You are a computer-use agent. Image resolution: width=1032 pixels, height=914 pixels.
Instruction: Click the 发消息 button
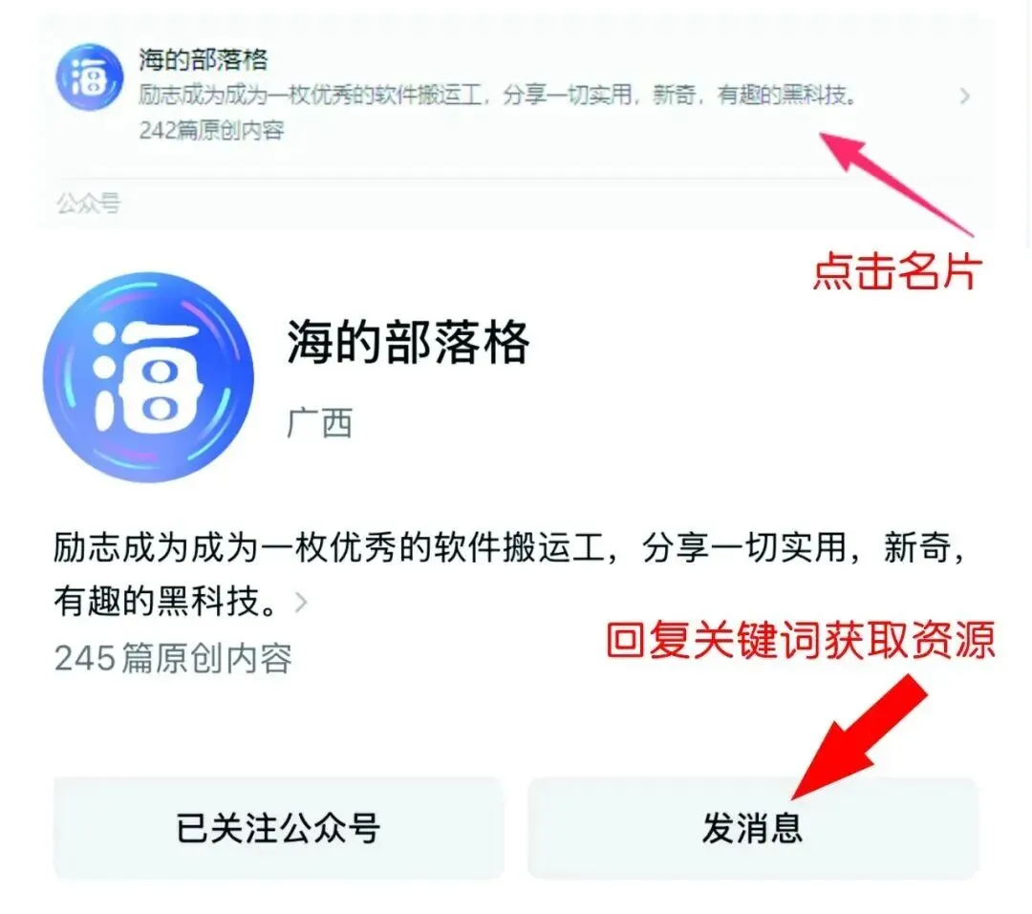[x=753, y=828]
